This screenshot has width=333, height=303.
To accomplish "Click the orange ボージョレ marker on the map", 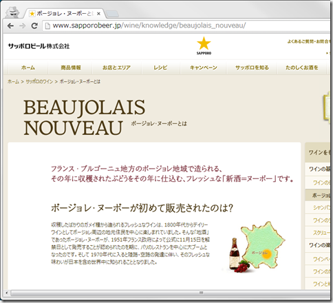I will (x=267, y=254).
